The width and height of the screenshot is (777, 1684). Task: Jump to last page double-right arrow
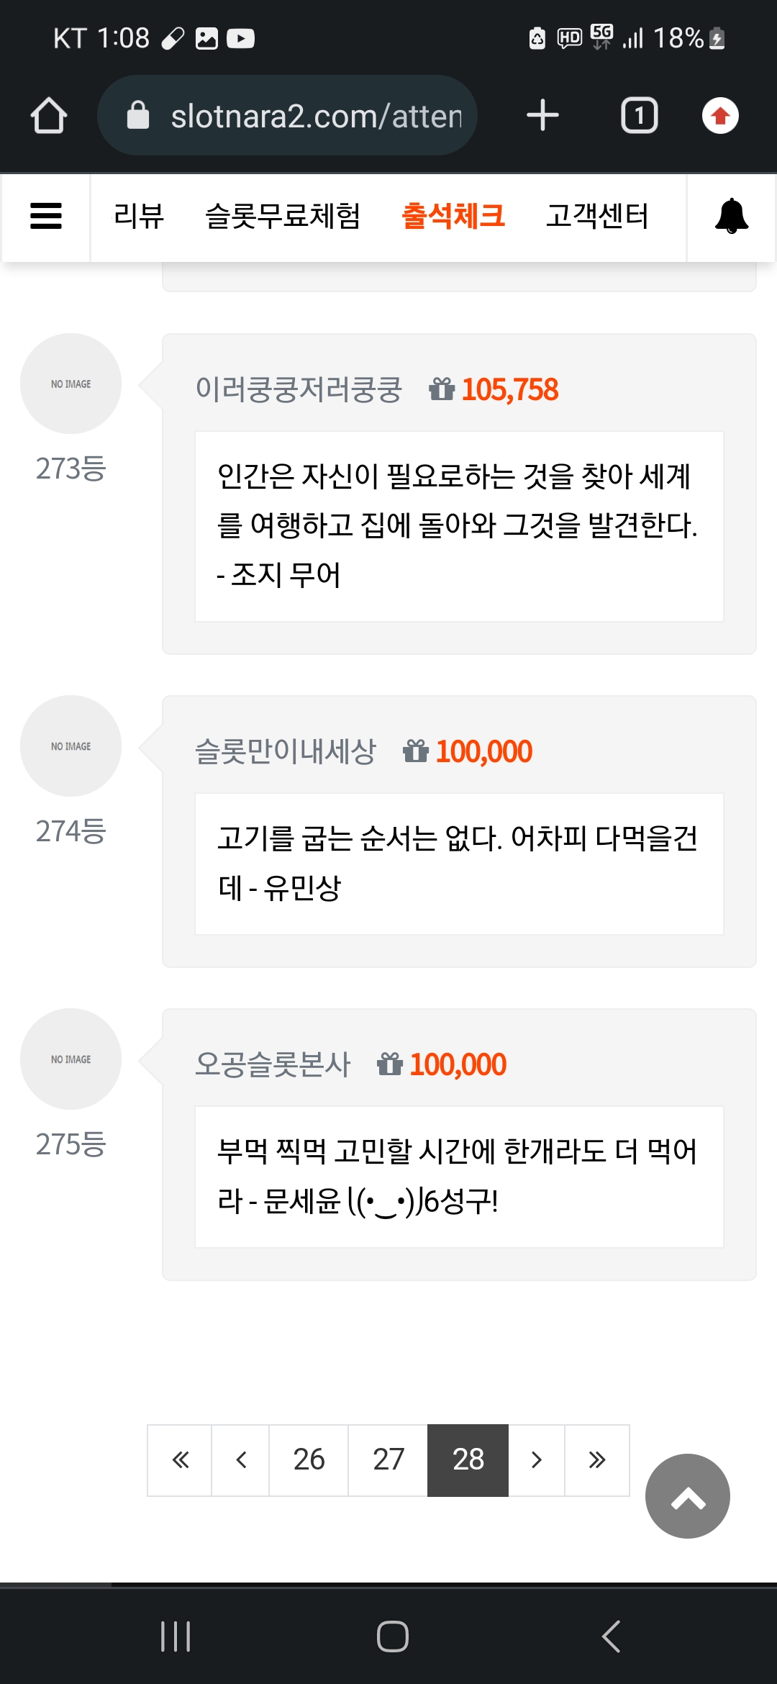pyautogui.click(x=597, y=1460)
